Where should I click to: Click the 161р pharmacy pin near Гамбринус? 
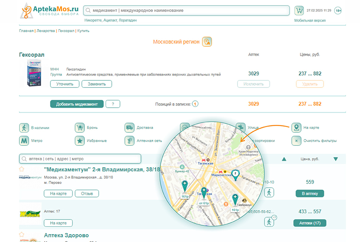[235, 200]
